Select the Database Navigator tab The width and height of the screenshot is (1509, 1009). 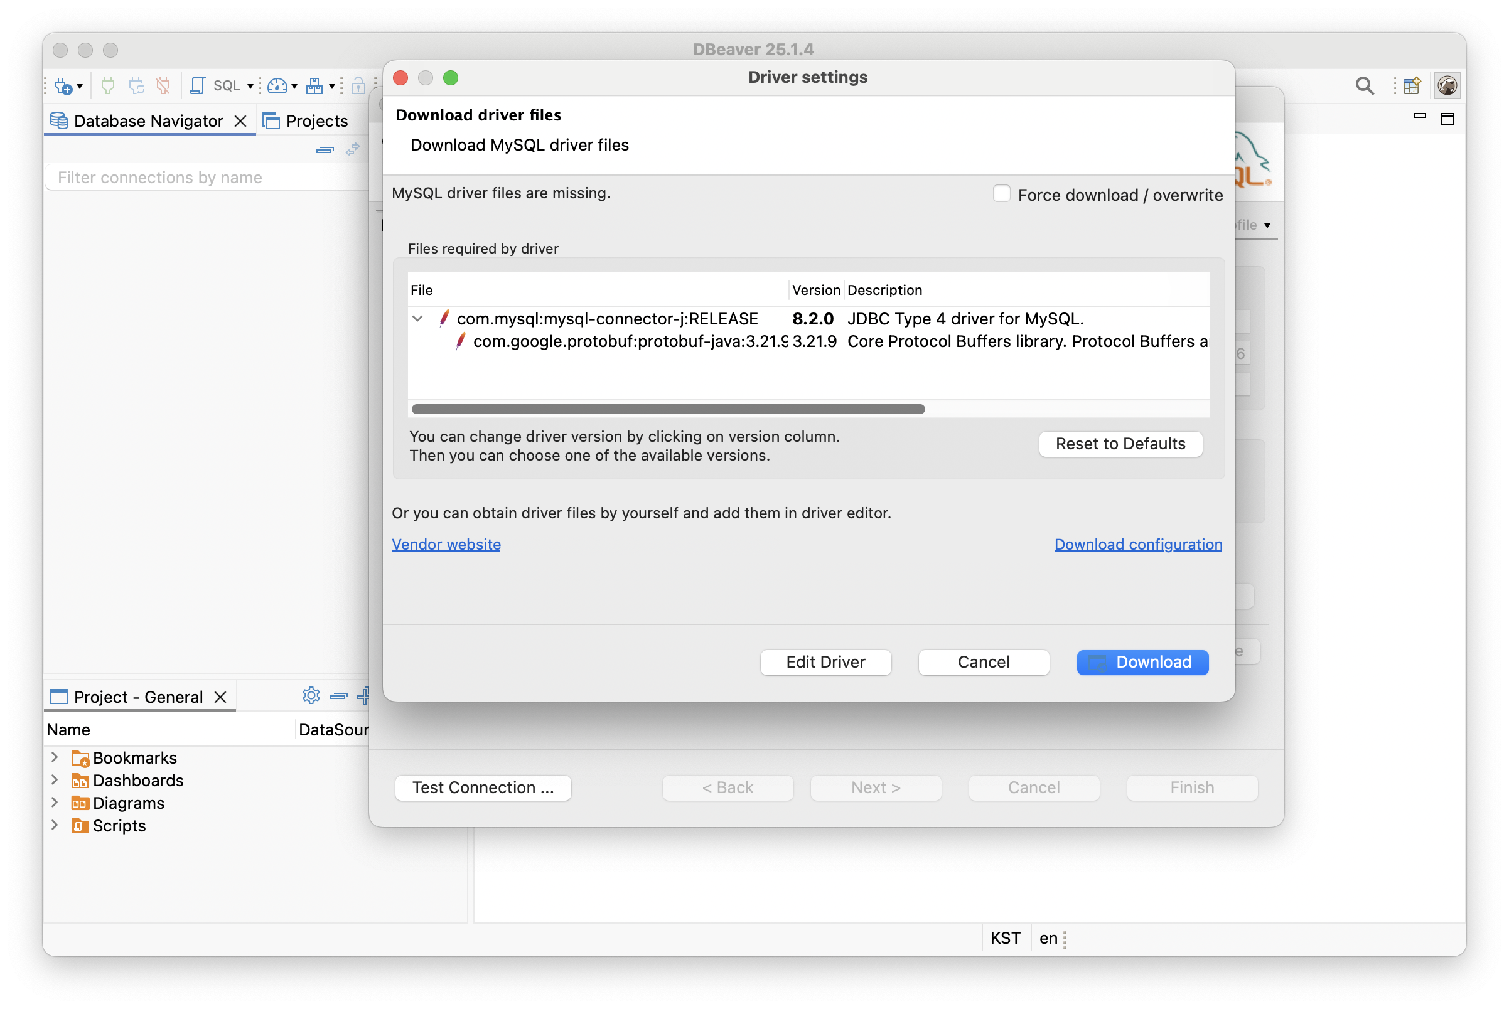tap(148, 121)
